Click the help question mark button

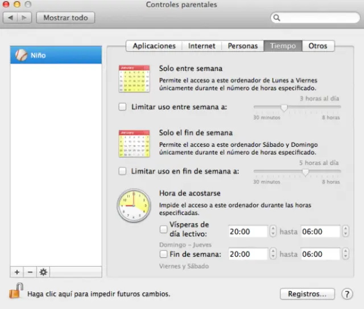pos(347,294)
